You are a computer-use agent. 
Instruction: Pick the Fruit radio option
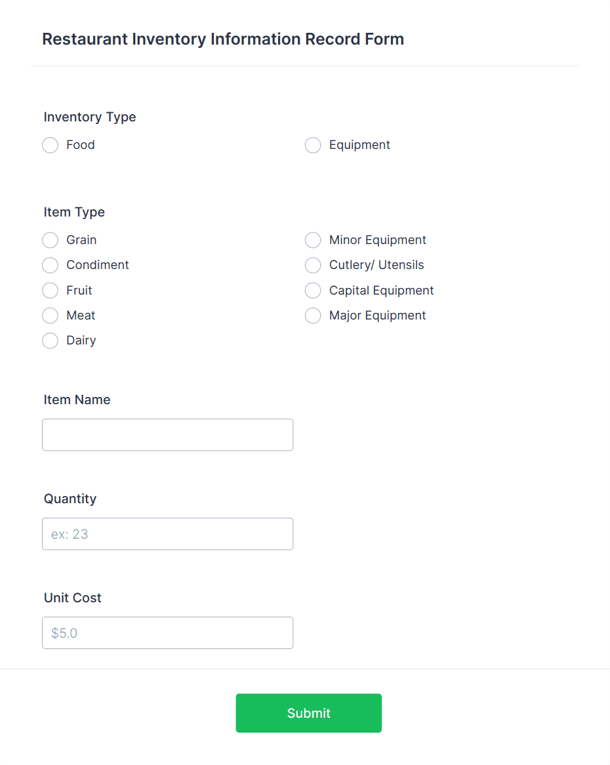tap(51, 290)
